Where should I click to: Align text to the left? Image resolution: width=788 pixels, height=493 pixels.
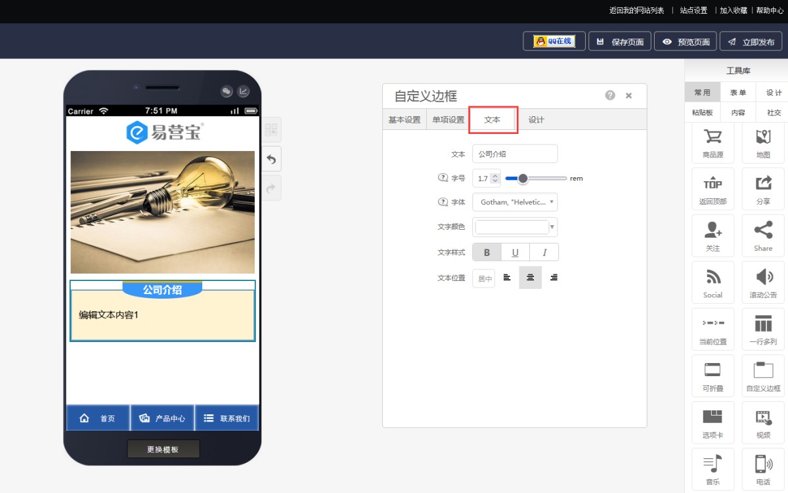pyautogui.click(x=507, y=278)
